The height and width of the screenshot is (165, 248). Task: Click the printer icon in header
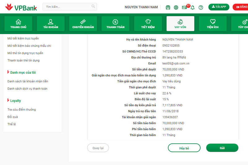[x=168, y=7]
